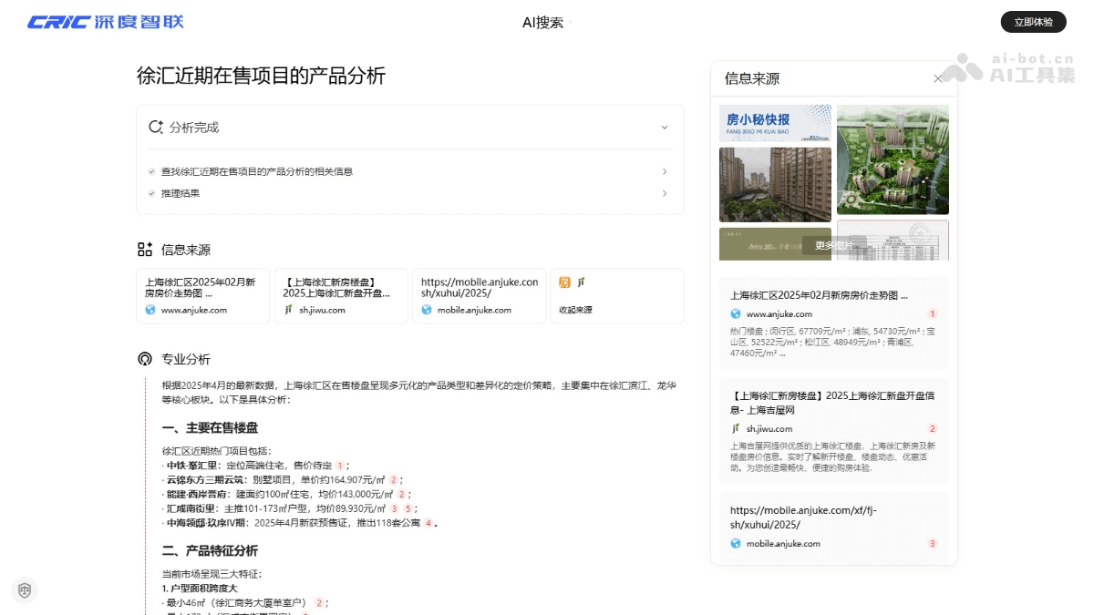Click the CRIC 深度智联 logo
The width and height of the screenshot is (1094, 615).
[104, 22]
